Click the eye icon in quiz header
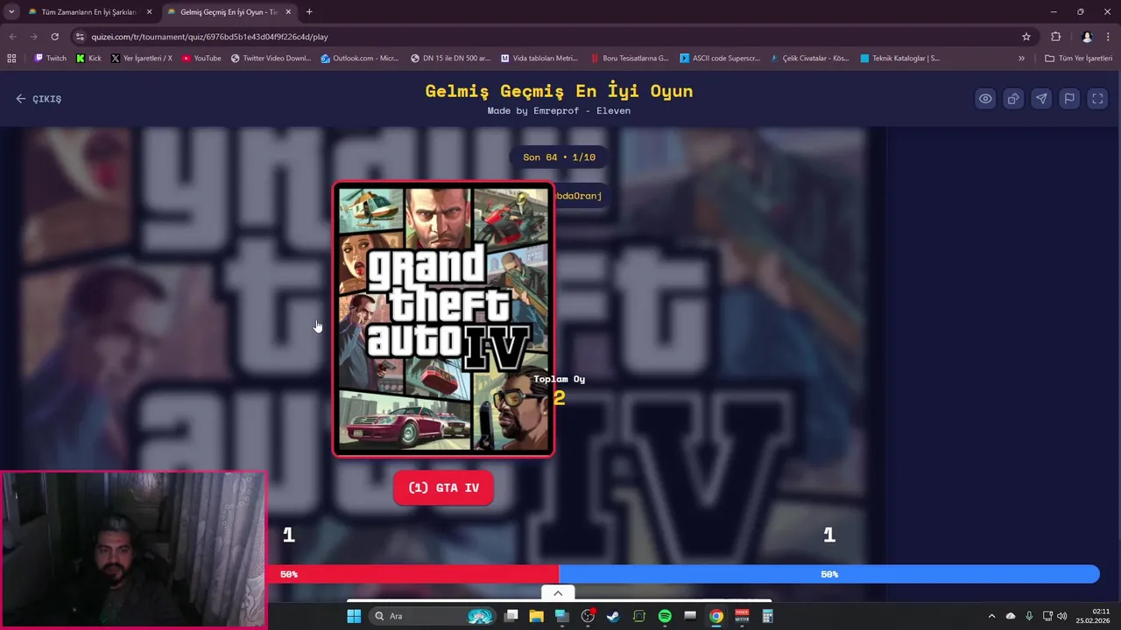This screenshot has width=1121, height=630. (x=985, y=99)
